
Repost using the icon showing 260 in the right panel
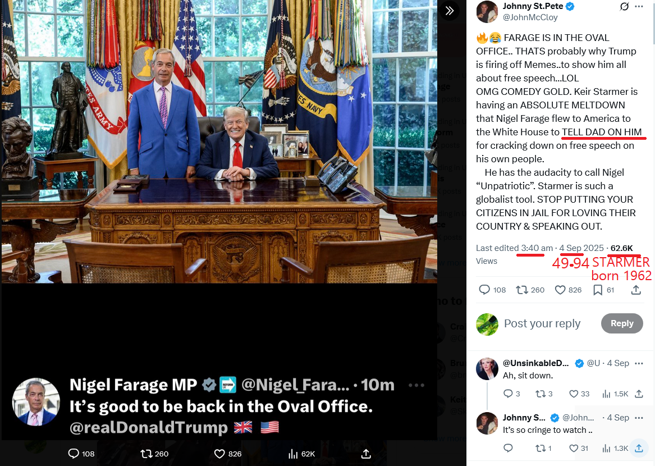tap(530, 290)
